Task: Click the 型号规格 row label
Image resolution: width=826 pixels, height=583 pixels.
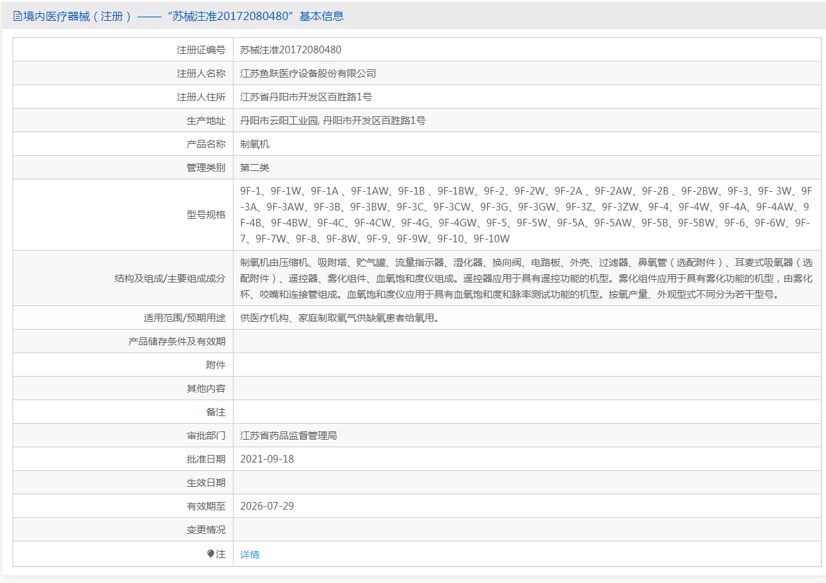Action: pos(206,215)
